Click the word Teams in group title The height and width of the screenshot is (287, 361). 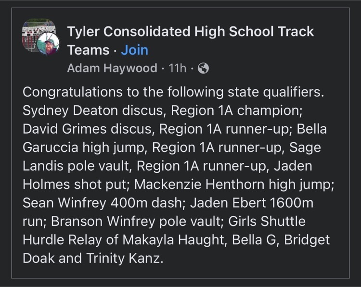(x=88, y=50)
